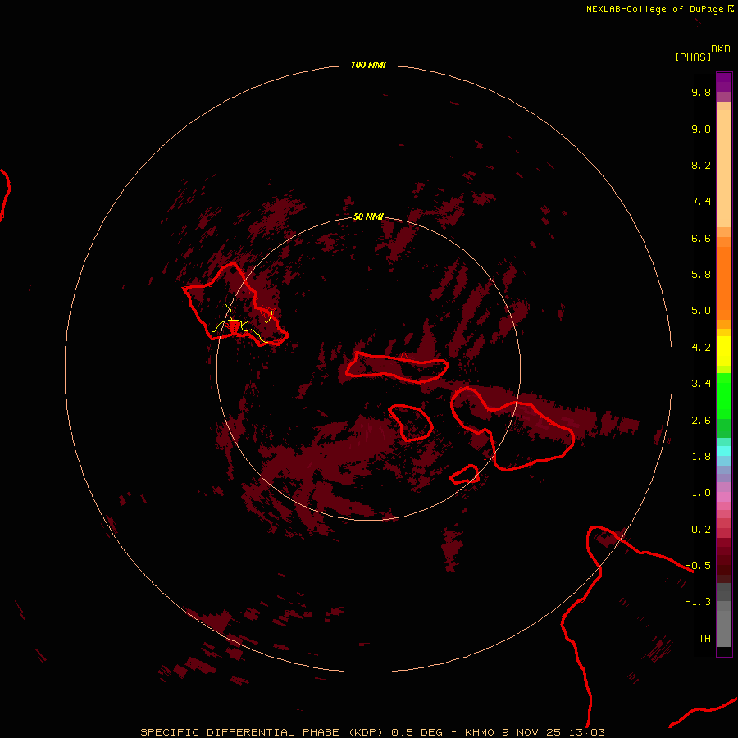
Task: Click the Maui island outline
Action: pos(512,429)
